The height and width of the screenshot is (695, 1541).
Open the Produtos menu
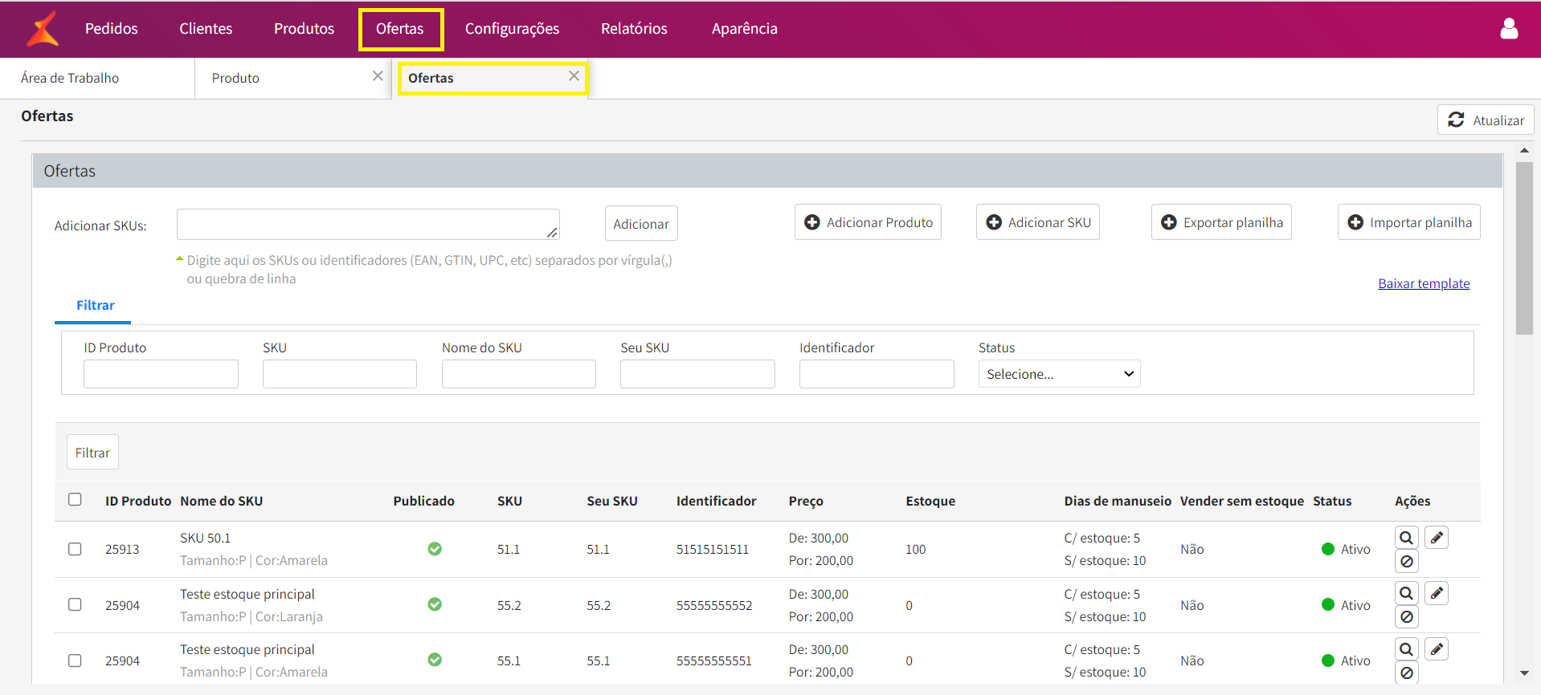(x=304, y=29)
